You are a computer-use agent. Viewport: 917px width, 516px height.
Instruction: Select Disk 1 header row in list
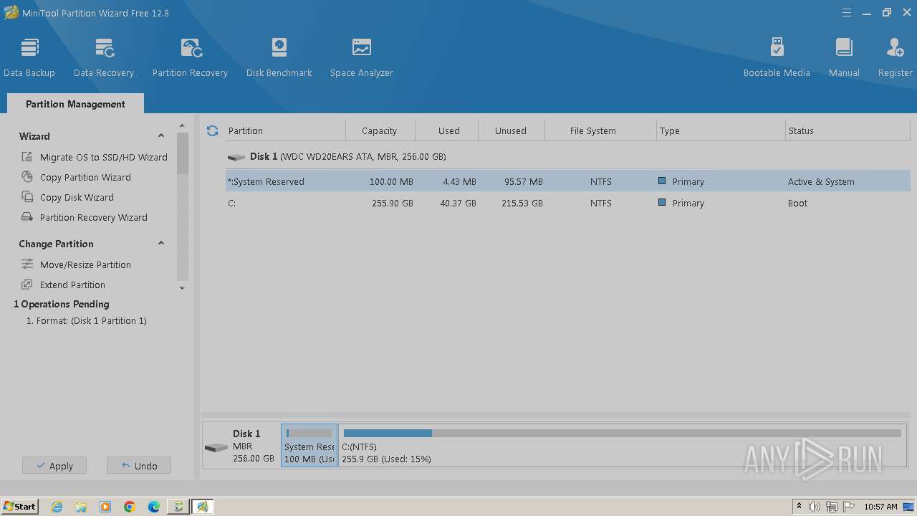pos(567,156)
